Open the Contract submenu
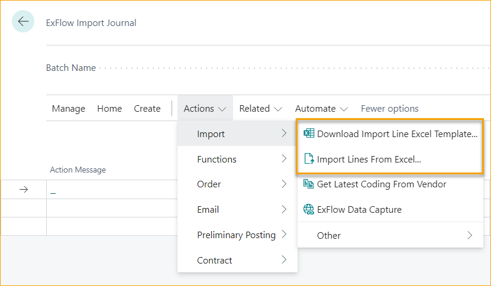This screenshot has height=286, width=491. (237, 260)
